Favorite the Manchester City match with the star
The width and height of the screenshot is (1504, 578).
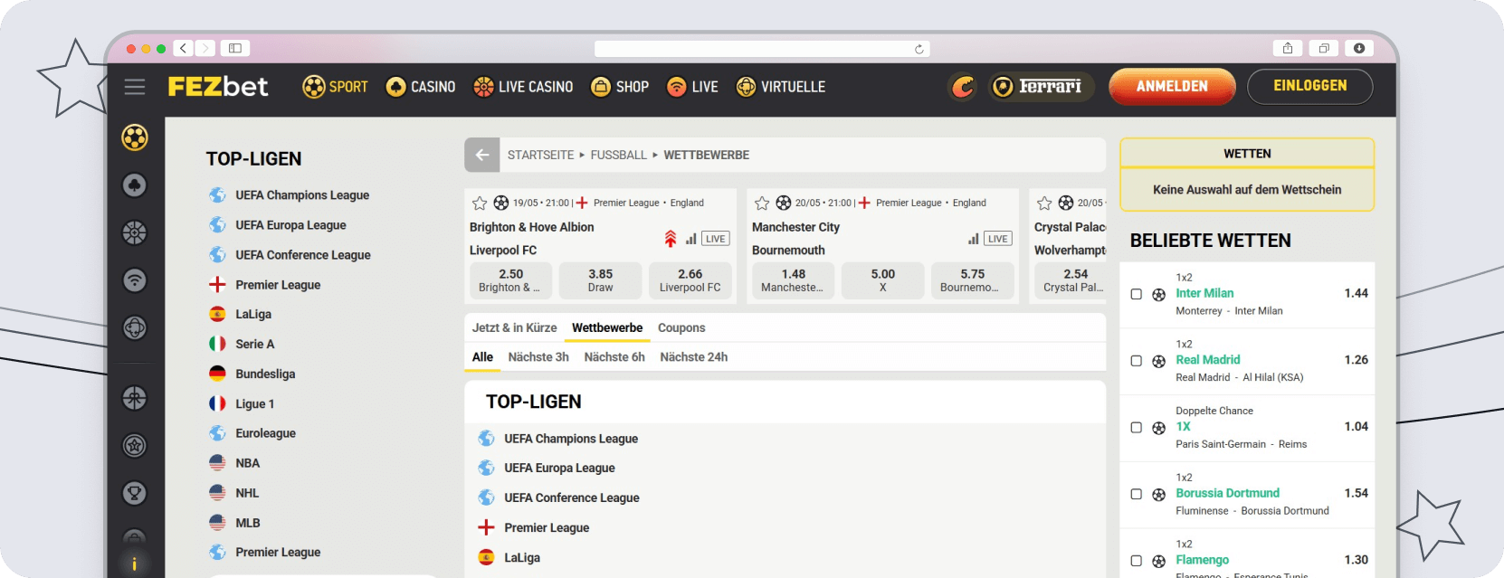762,203
